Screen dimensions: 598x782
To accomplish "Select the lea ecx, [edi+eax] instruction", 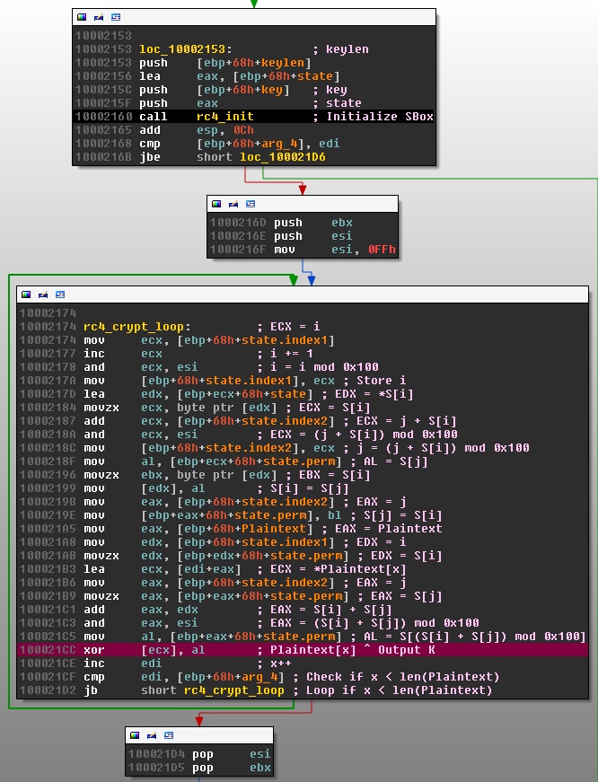I will [x=163, y=569].
